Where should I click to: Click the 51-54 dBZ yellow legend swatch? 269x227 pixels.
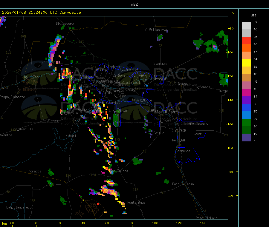pos(246,63)
